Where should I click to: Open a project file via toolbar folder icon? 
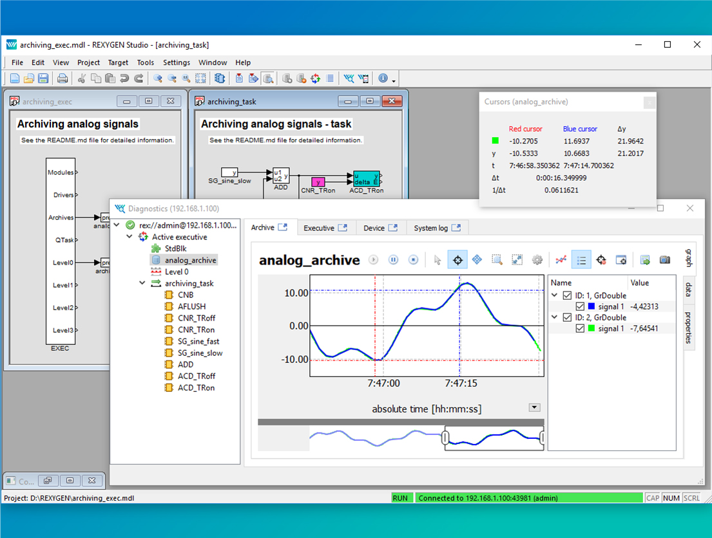(x=28, y=79)
